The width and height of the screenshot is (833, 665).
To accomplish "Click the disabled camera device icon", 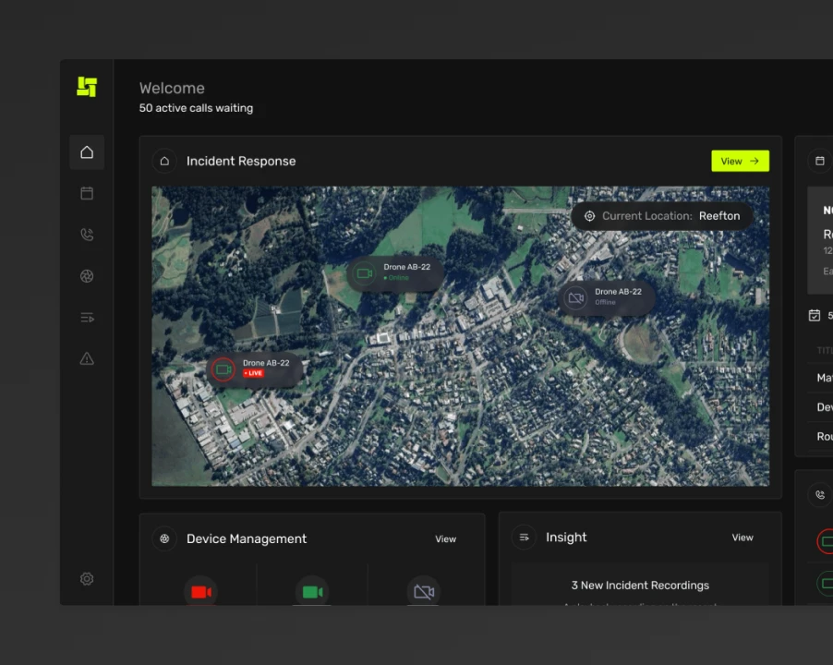I will click(x=423, y=592).
